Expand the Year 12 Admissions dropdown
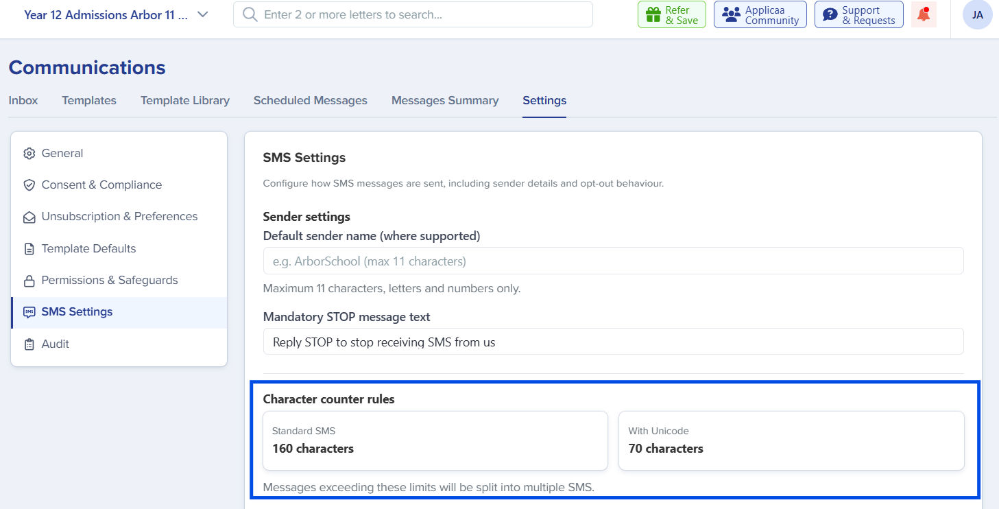 click(203, 14)
